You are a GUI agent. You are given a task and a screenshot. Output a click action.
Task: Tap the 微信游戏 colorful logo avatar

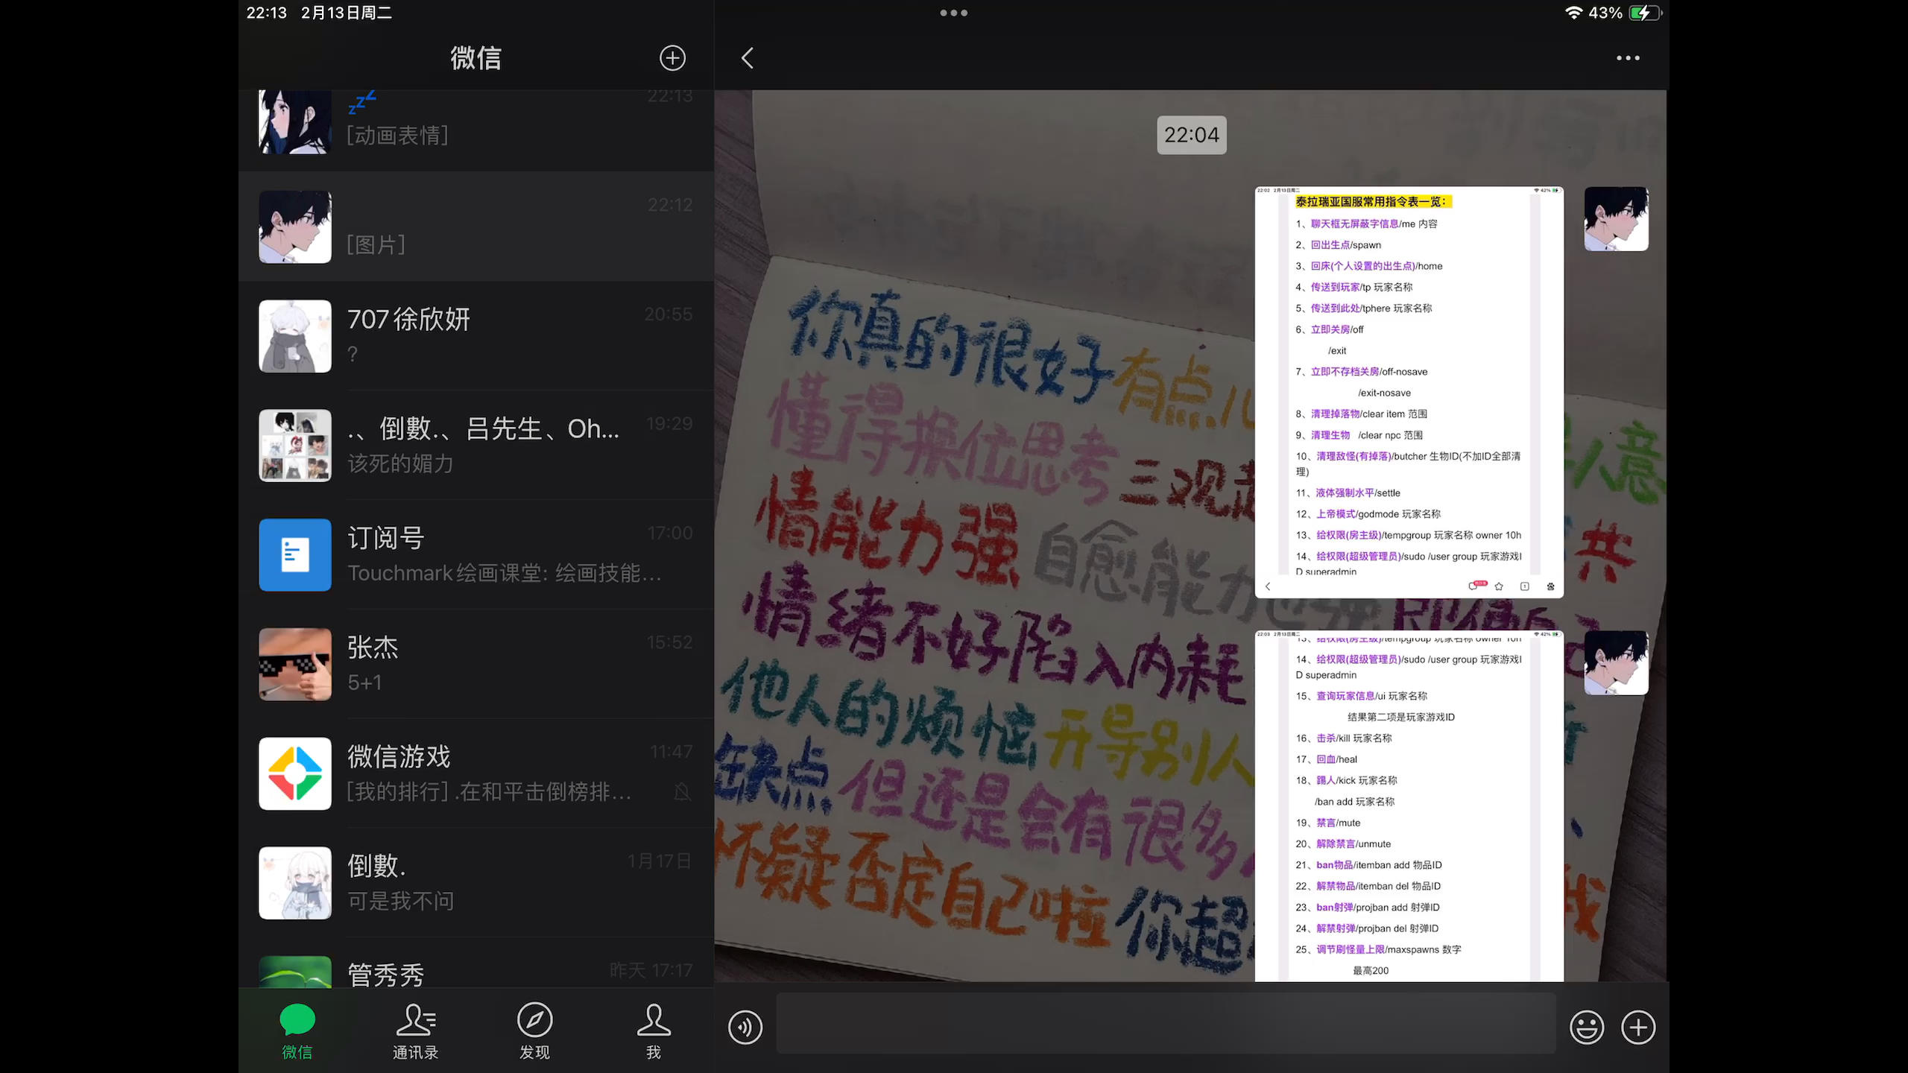[x=295, y=773]
